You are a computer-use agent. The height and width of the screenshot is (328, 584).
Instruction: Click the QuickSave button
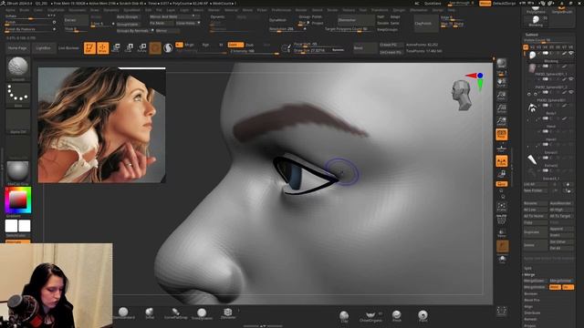pyautogui.click(x=433, y=4)
